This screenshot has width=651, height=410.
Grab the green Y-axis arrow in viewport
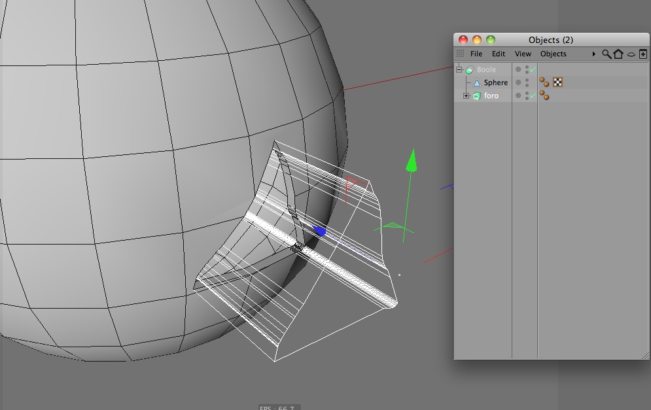tap(412, 160)
